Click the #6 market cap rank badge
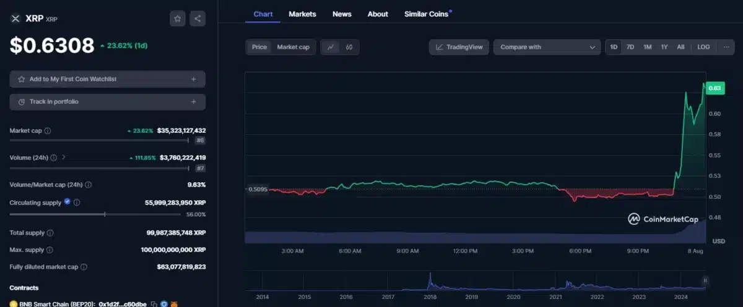Viewport: 743px width, 307px height. pyautogui.click(x=199, y=140)
